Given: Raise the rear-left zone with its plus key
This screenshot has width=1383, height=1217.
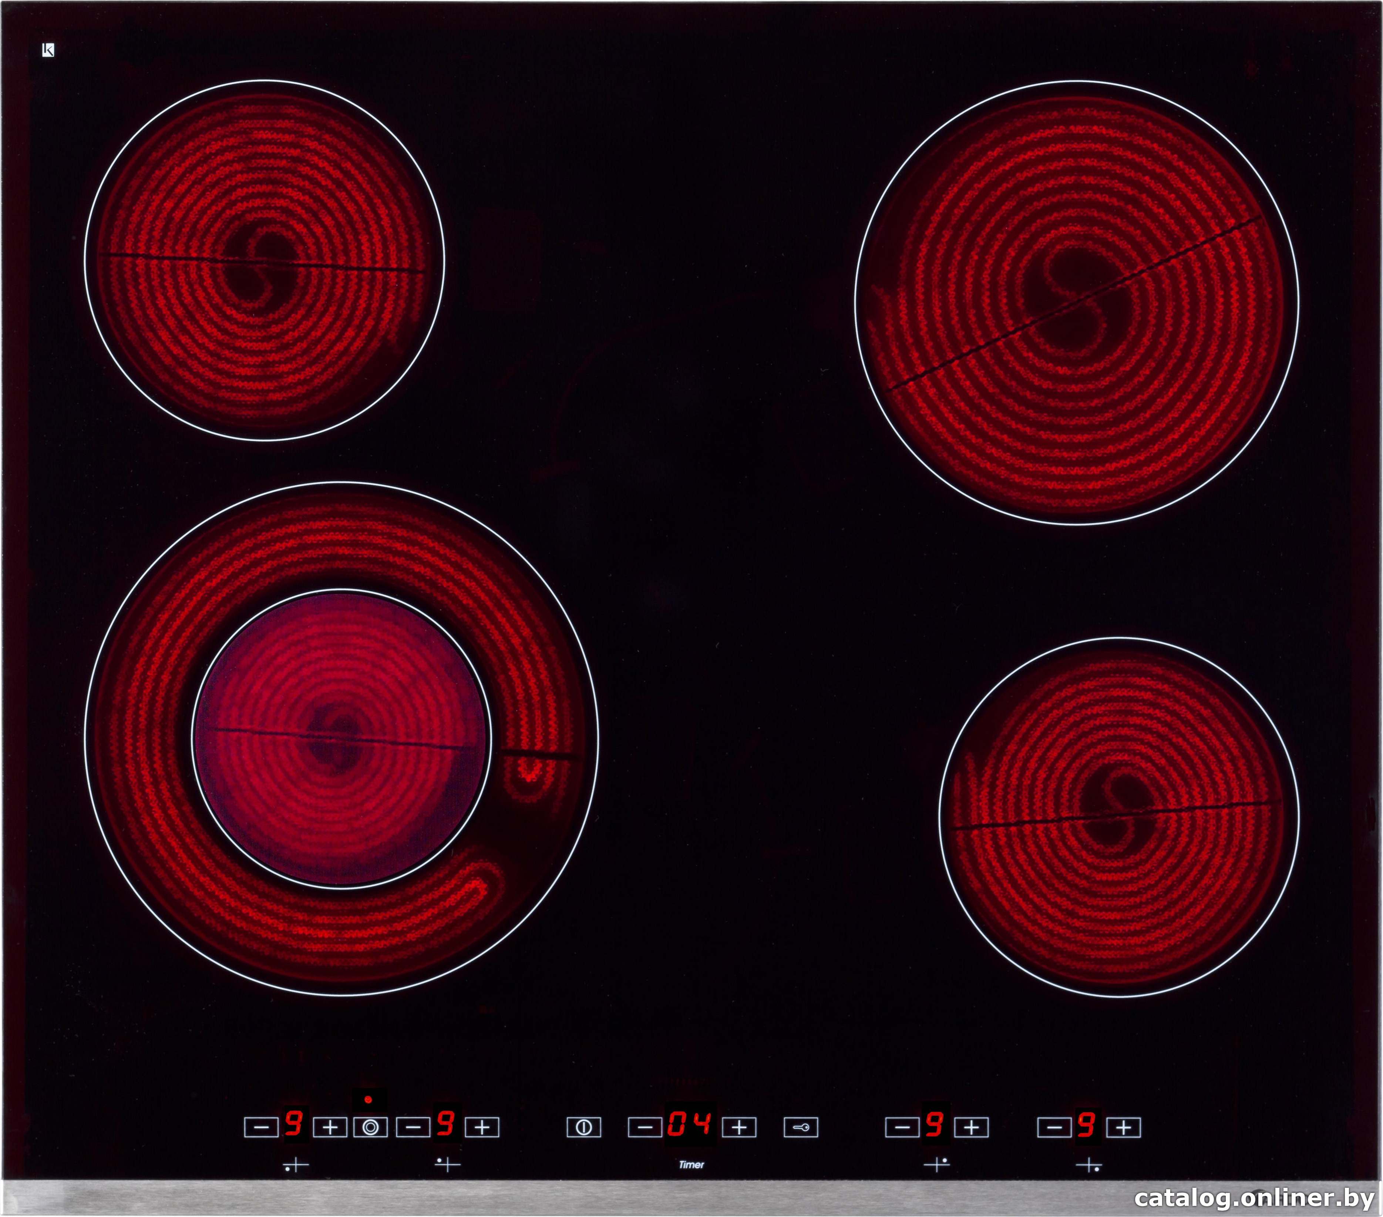Looking at the screenshot, I should coord(482,1127).
